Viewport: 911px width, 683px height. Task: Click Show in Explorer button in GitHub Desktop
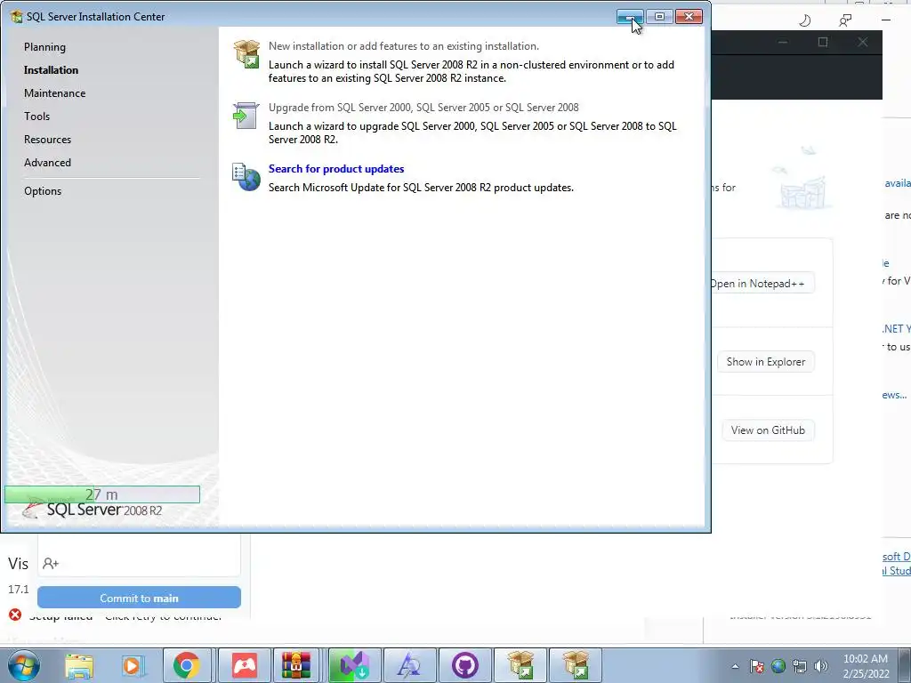[x=766, y=362]
